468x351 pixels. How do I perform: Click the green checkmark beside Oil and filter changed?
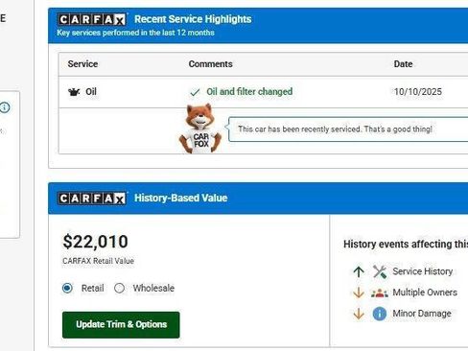195,92
